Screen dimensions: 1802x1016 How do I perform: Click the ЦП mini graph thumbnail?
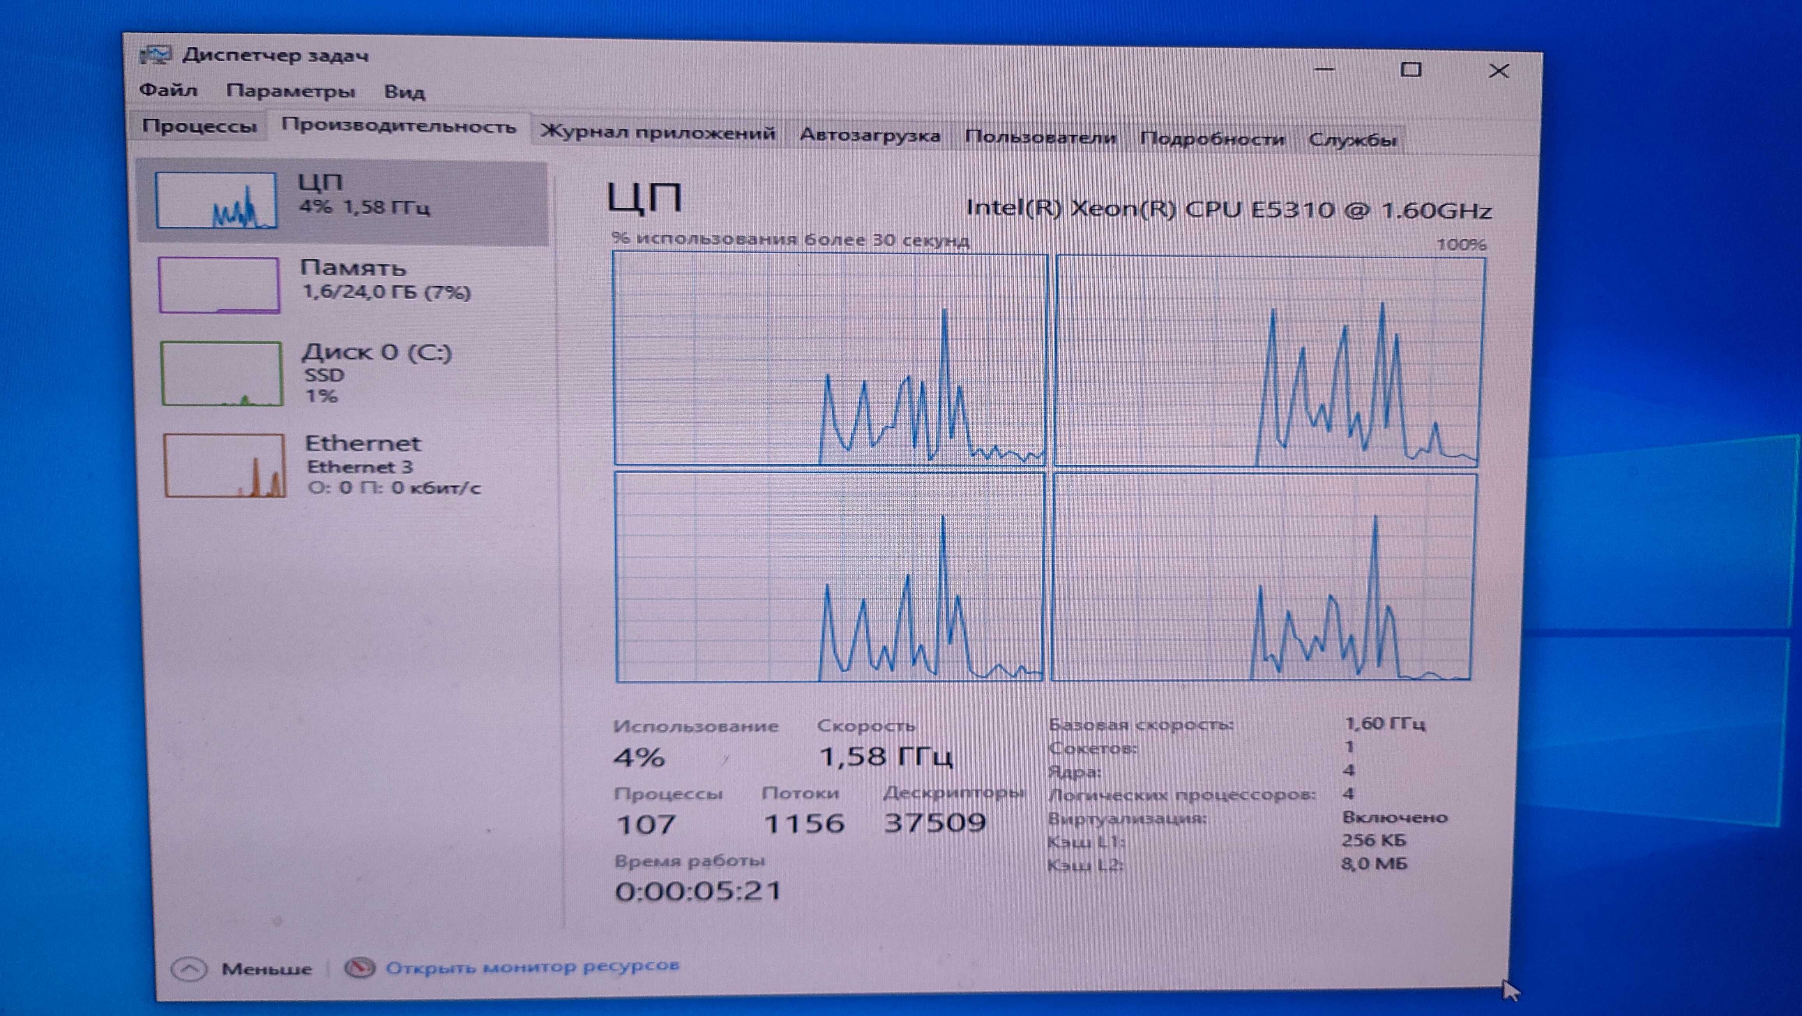(x=216, y=200)
